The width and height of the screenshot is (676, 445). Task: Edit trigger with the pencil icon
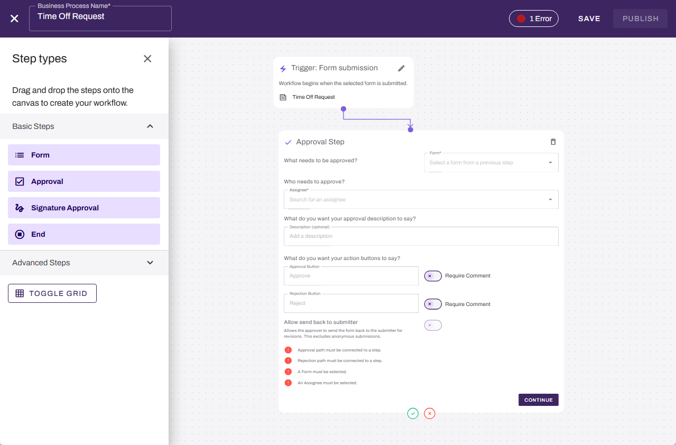pyautogui.click(x=401, y=68)
